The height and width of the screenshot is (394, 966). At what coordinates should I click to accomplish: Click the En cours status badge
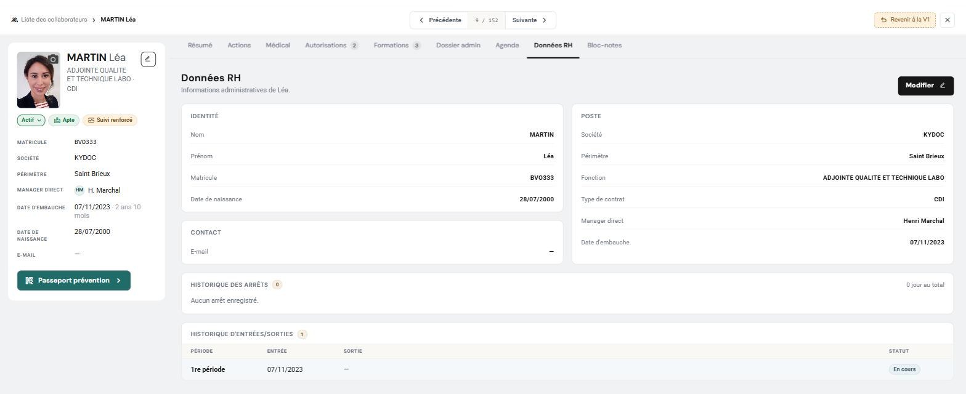tap(904, 369)
